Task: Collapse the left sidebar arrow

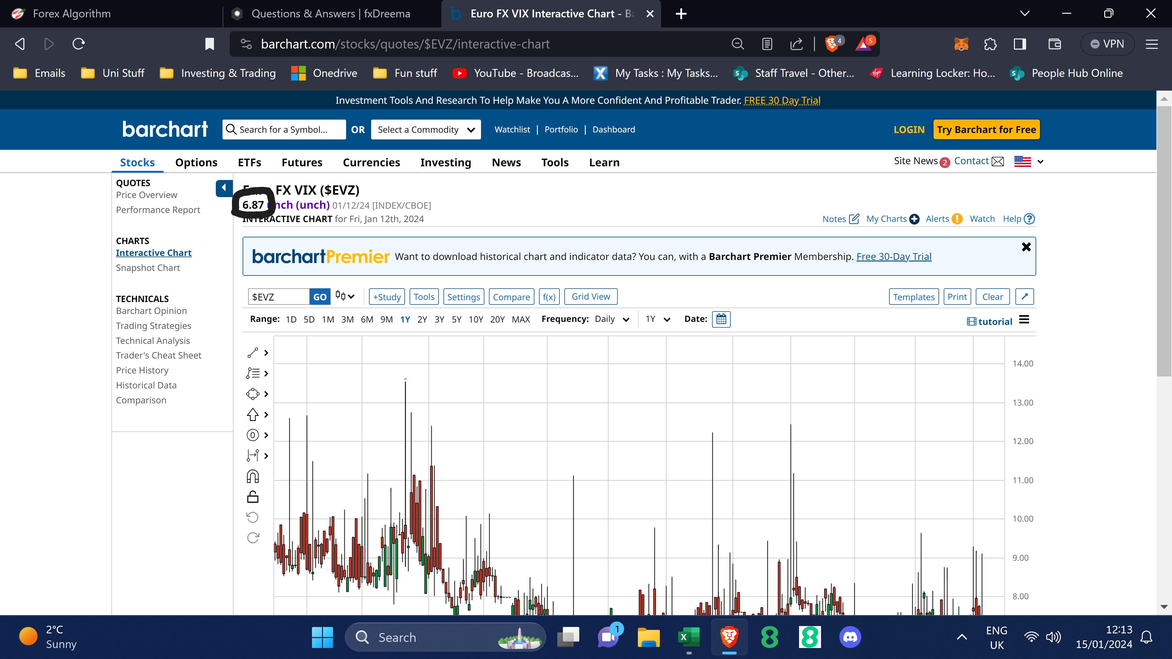Action: point(224,188)
